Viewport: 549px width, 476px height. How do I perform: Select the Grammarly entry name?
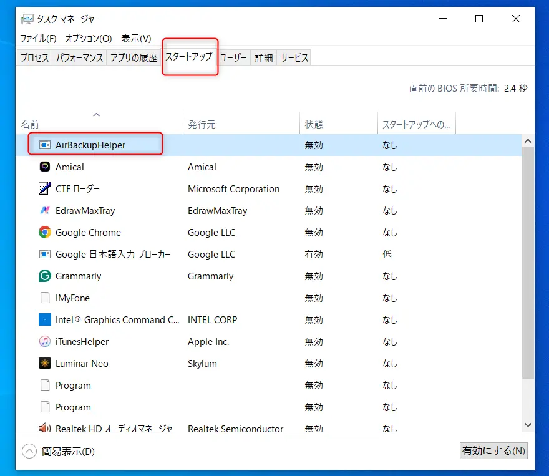(78, 276)
